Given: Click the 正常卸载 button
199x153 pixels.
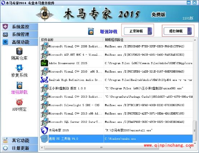Looking at the screenshot, I should click(138, 31).
